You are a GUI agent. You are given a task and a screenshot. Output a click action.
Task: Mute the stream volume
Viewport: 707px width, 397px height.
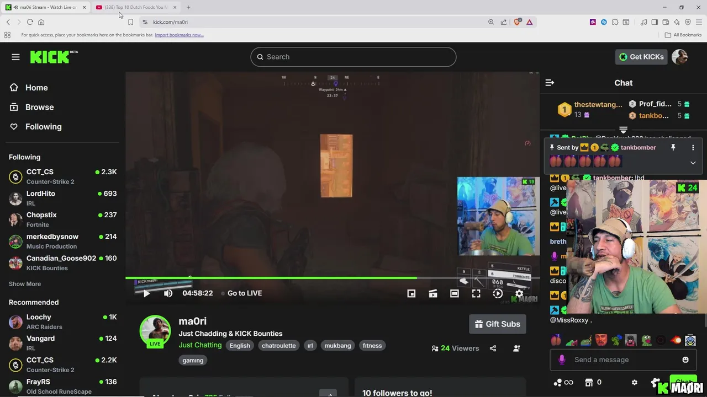(168, 293)
